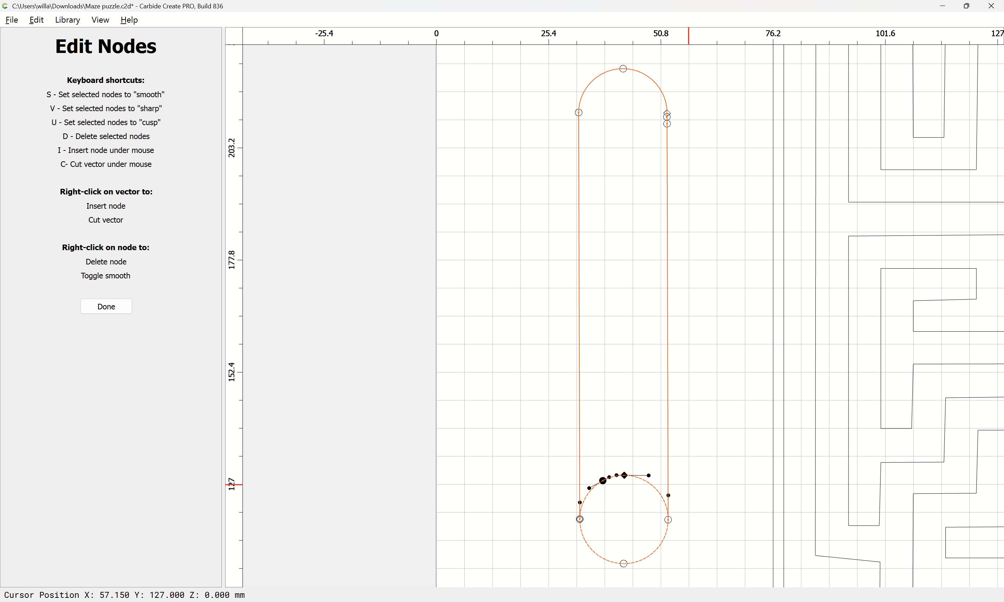Open the File menu
This screenshot has height=602, width=1004.
click(x=12, y=20)
